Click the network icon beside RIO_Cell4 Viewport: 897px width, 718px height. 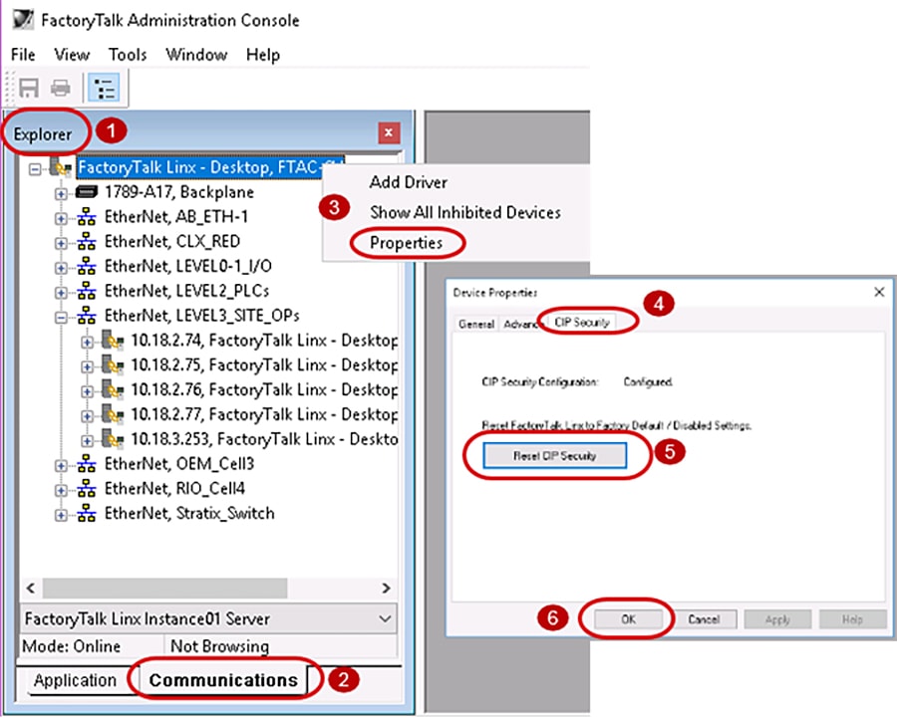[x=87, y=488]
